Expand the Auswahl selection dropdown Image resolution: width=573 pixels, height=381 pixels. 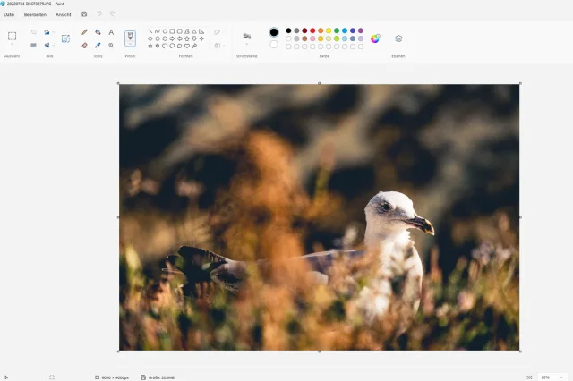point(12,46)
